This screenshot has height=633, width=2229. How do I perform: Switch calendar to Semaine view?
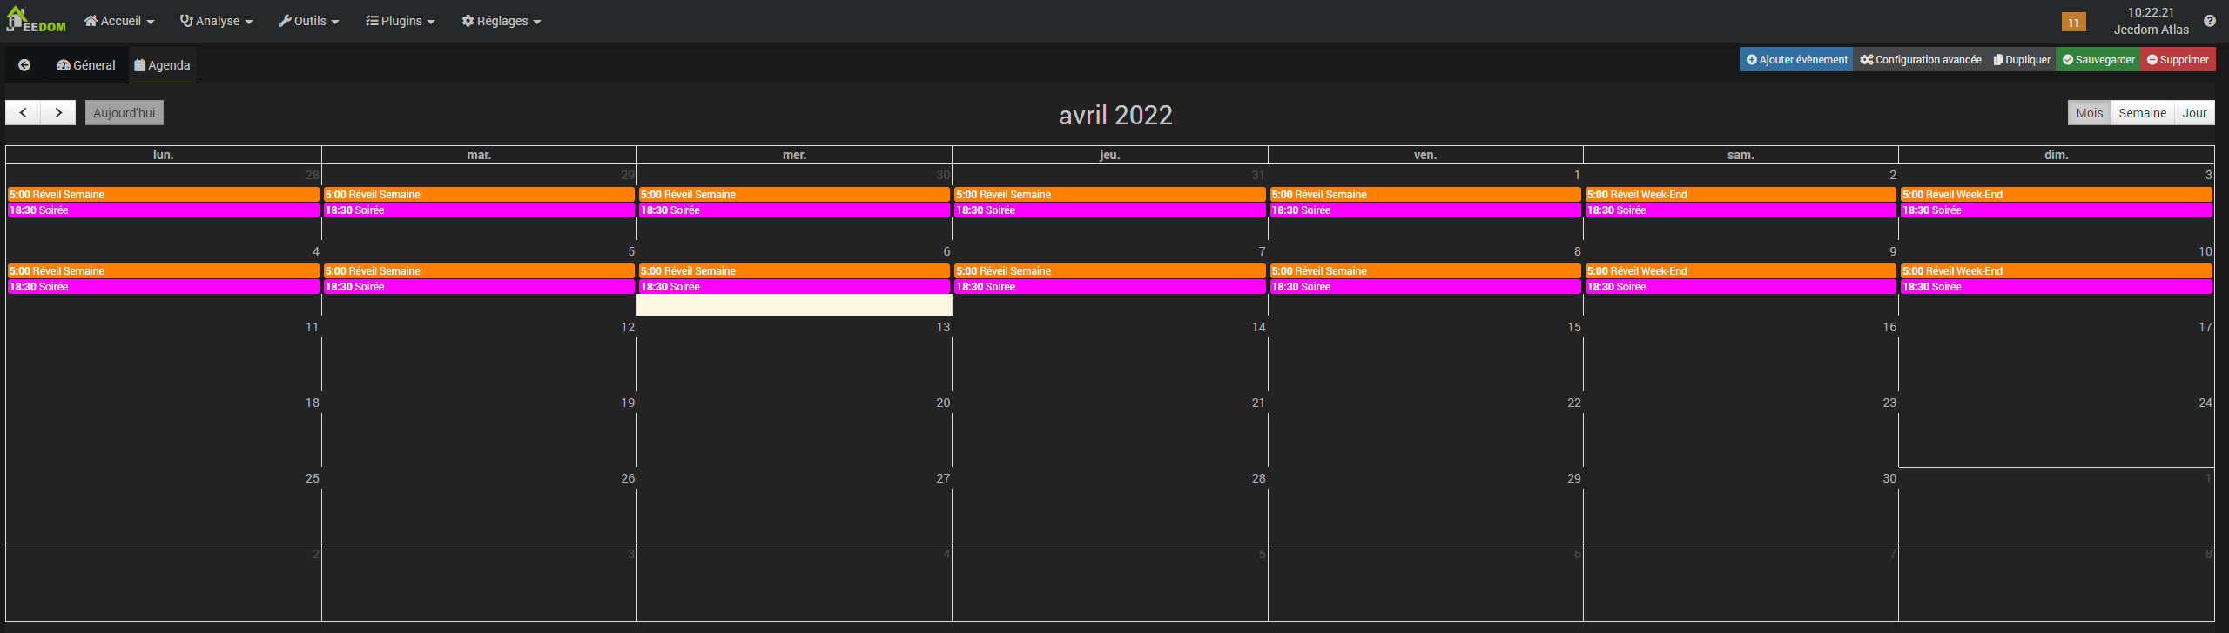[x=2142, y=113]
